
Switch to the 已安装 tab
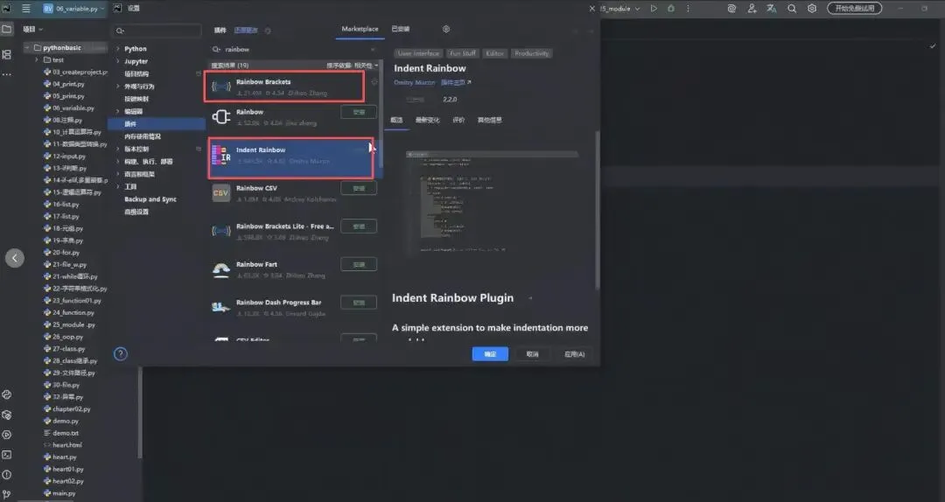[x=400, y=29]
